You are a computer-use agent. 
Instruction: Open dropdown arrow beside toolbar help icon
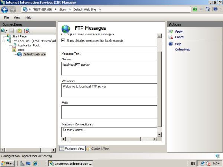pos(220,9)
